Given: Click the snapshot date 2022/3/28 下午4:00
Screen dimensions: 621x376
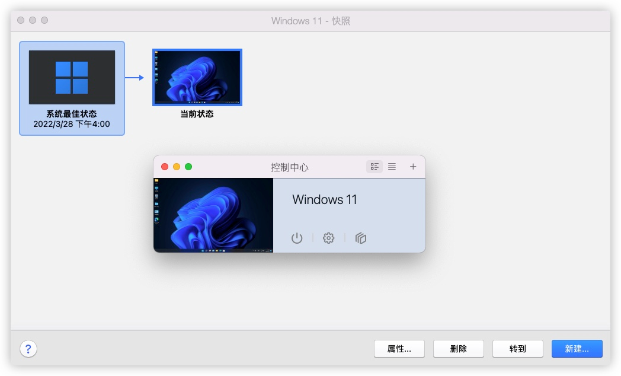Looking at the screenshot, I should click(72, 124).
